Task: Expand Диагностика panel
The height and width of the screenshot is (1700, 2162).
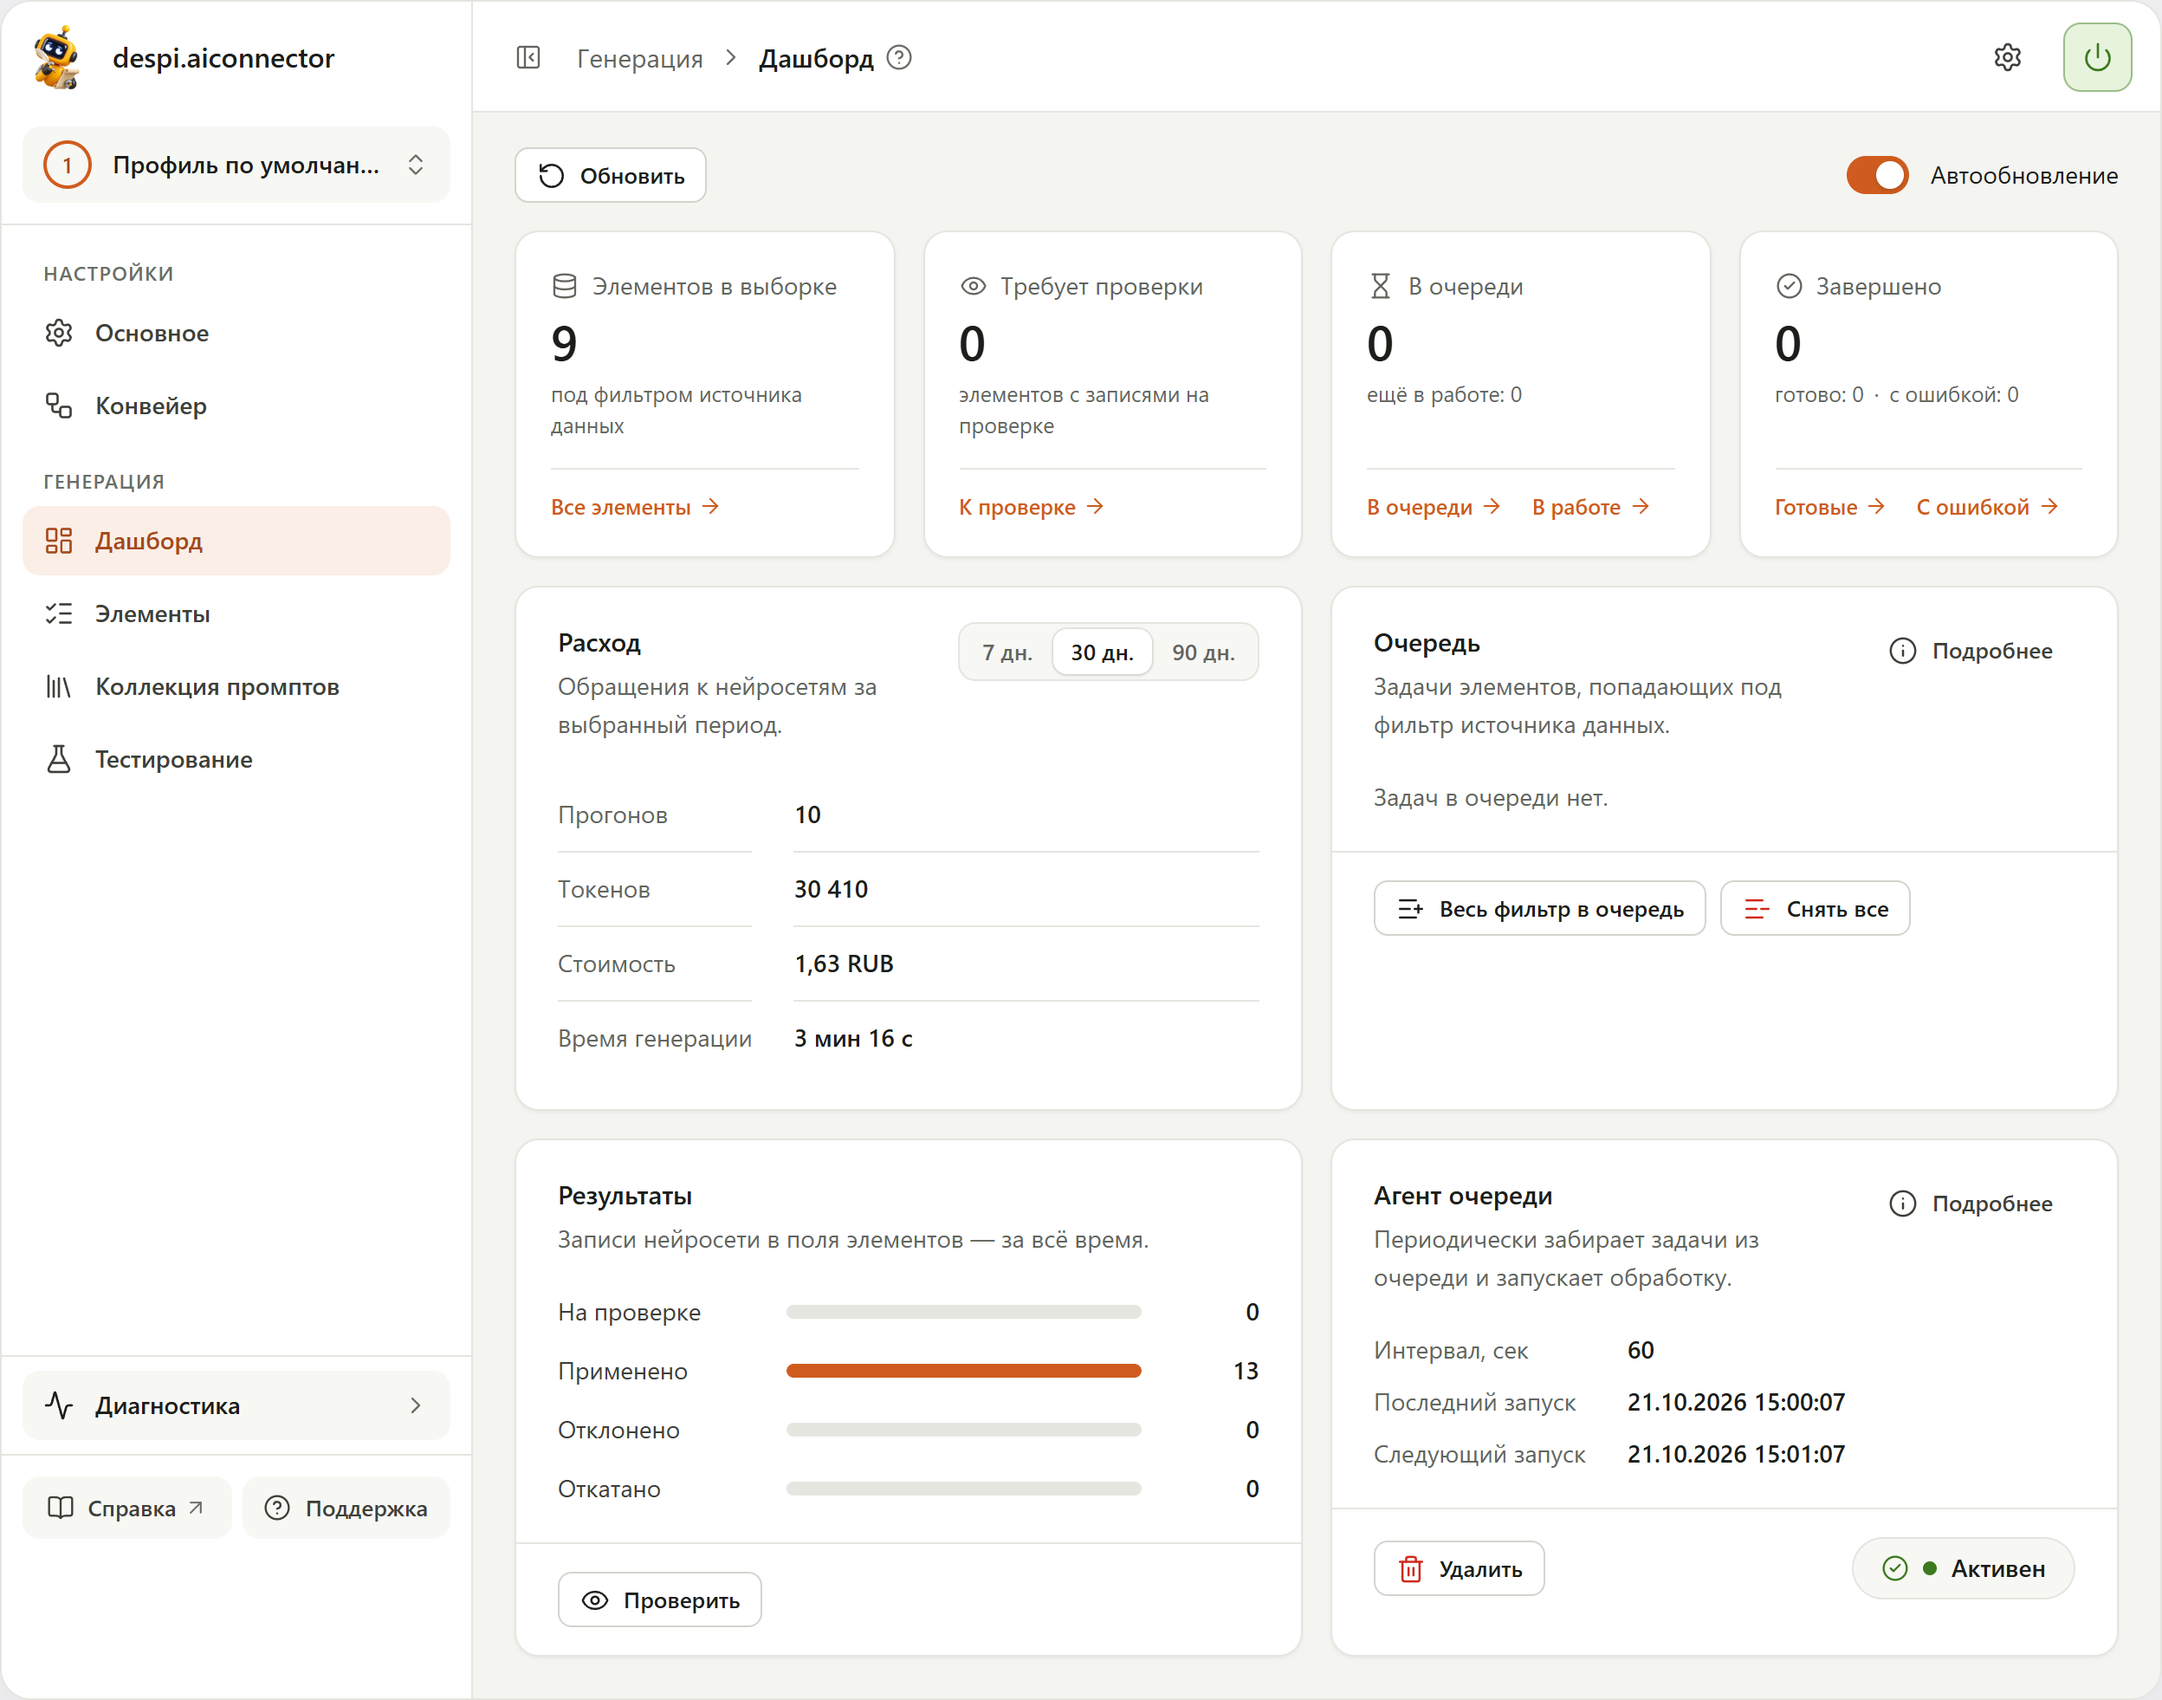Action: [236, 1405]
